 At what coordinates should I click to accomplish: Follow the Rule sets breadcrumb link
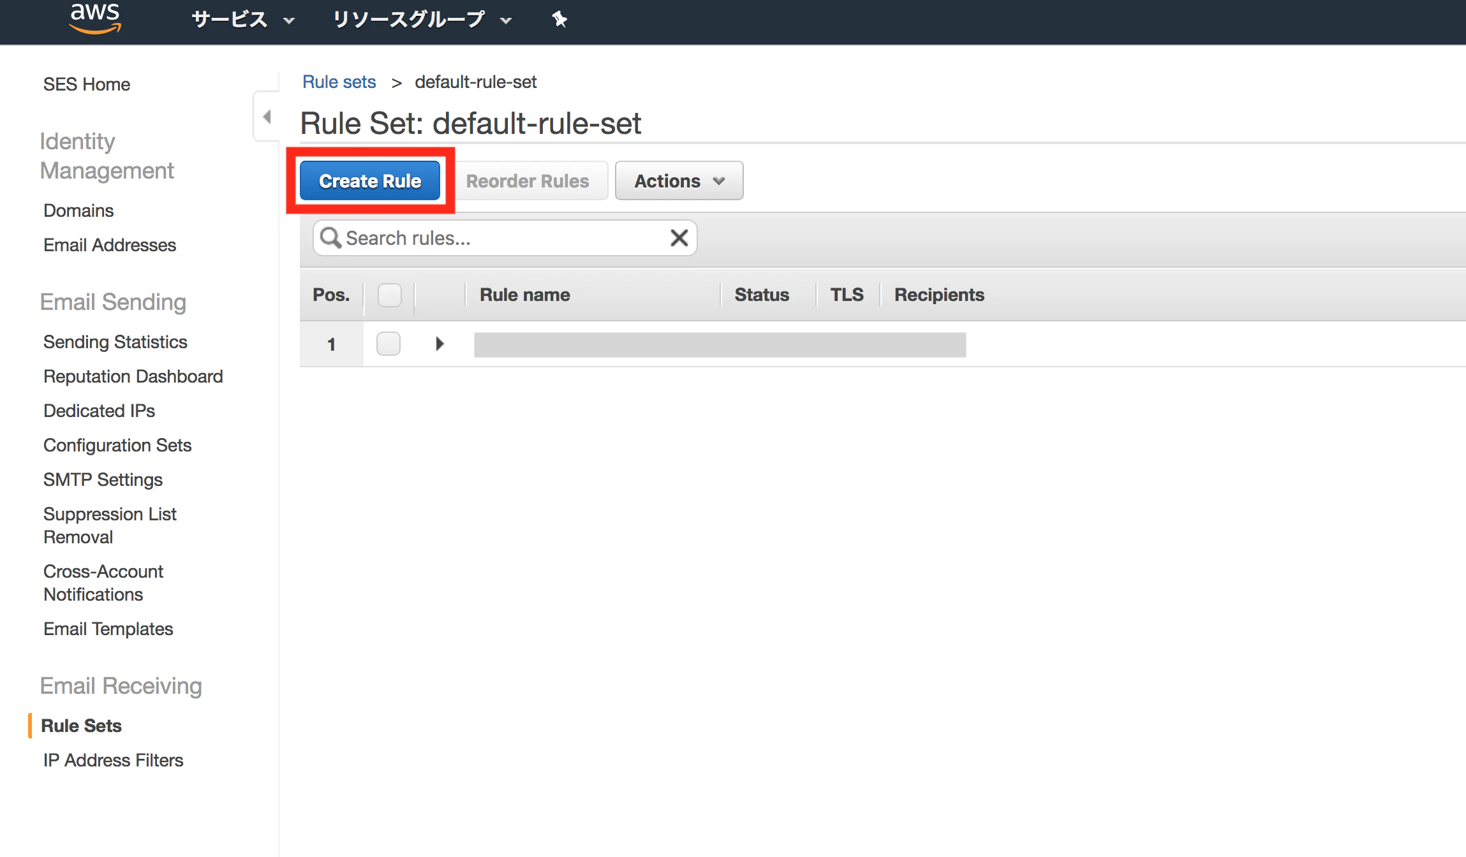[x=339, y=82]
